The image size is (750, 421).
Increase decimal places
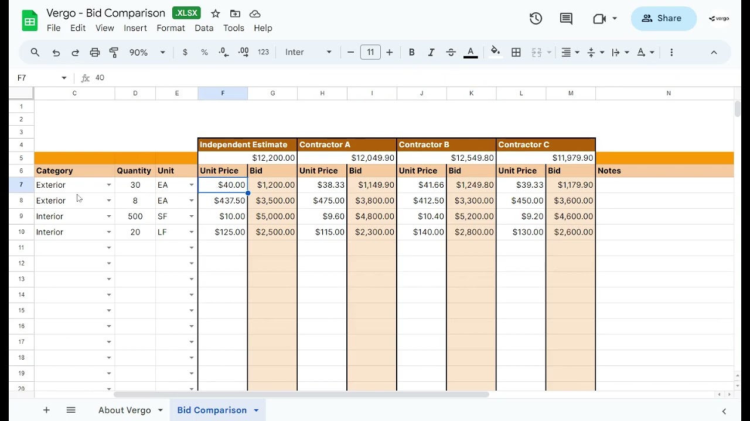pyautogui.click(x=244, y=53)
